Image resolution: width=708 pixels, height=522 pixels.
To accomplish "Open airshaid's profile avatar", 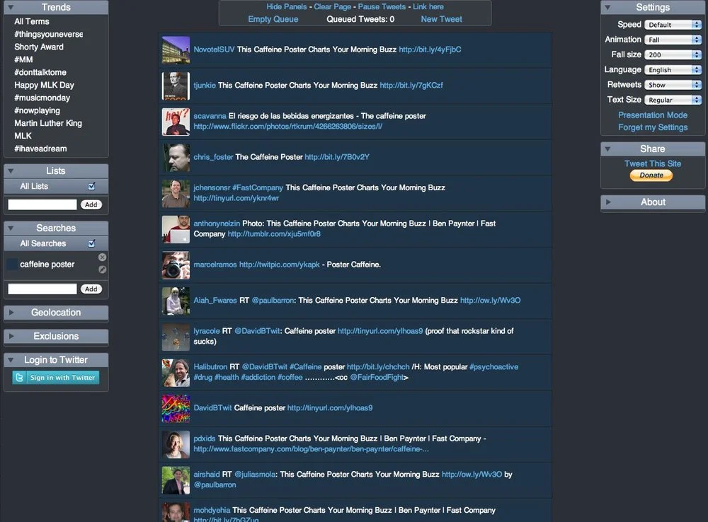I will 176,480.
